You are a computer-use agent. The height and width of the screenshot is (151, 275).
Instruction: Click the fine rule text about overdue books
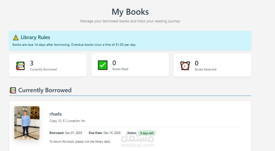[x=75, y=45]
